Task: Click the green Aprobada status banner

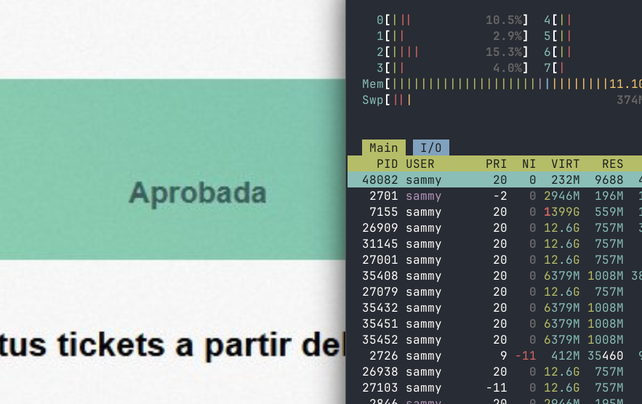Action: (x=173, y=169)
